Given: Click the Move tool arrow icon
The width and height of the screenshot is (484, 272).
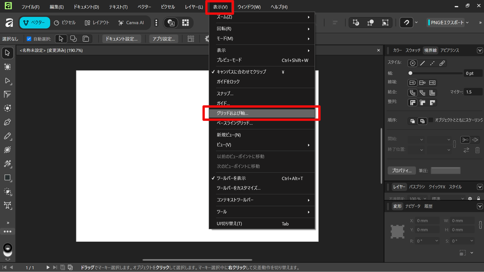Looking at the screenshot, I should click(8, 53).
